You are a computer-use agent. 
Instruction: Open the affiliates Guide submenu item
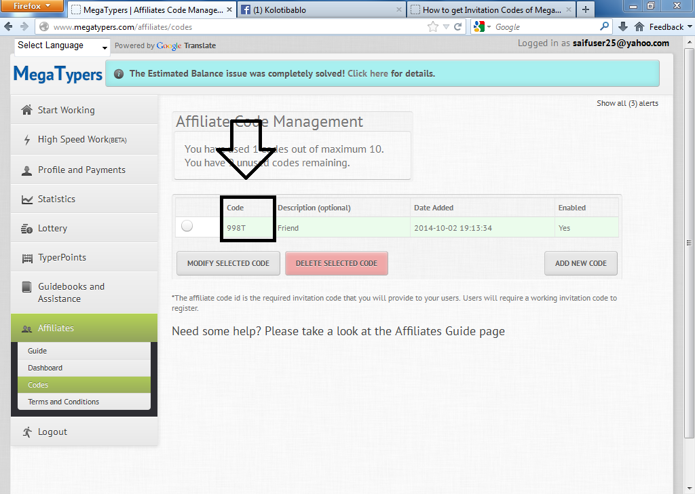(84, 351)
